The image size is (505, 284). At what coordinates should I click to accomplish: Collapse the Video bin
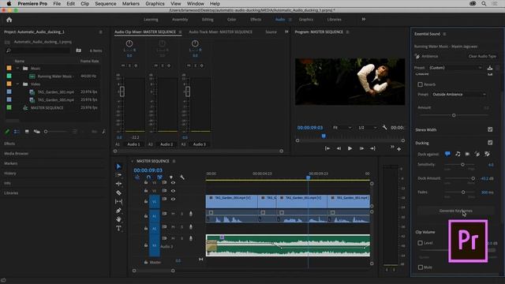[17, 84]
